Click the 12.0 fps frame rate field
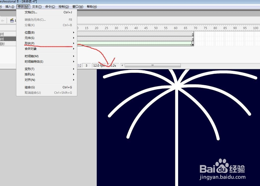This screenshot has height=186, width=260. pos(99,66)
